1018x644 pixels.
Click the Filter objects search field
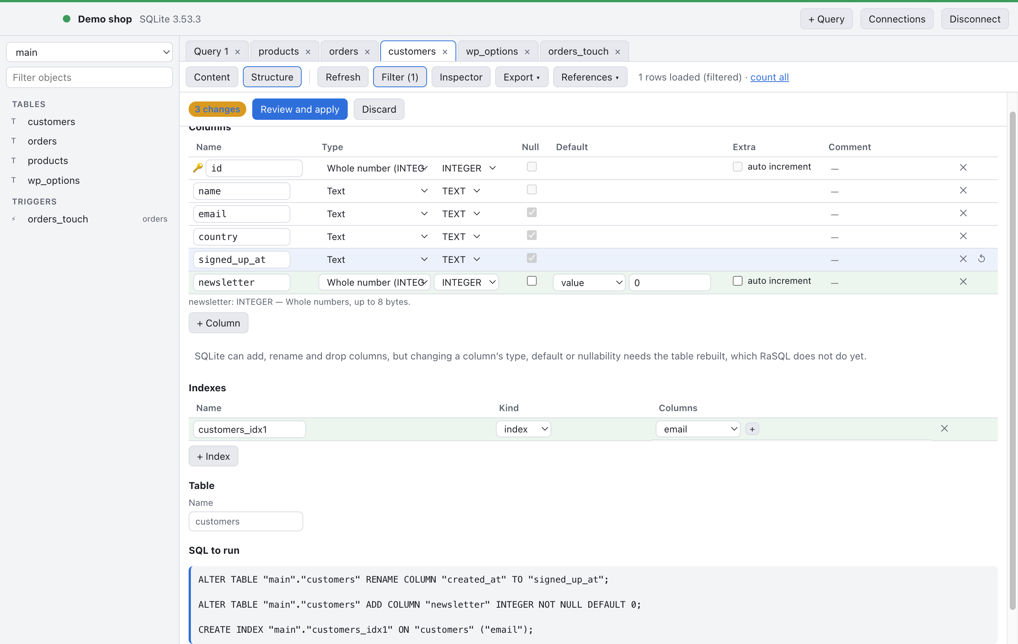[x=89, y=78]
